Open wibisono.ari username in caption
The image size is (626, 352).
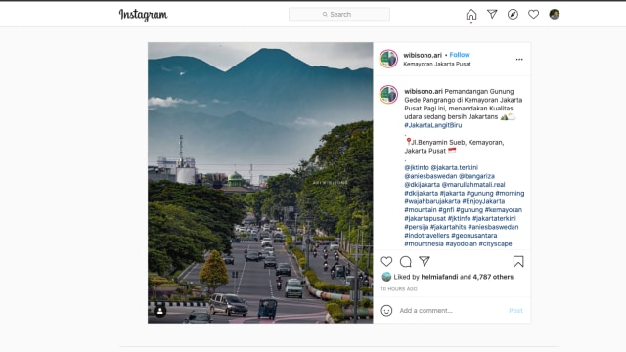[x=424, y=91]
